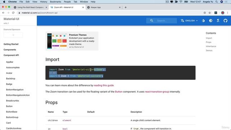Open BottomNavigationAction API page
Screen dimensions: 231x130
(18, 95)
